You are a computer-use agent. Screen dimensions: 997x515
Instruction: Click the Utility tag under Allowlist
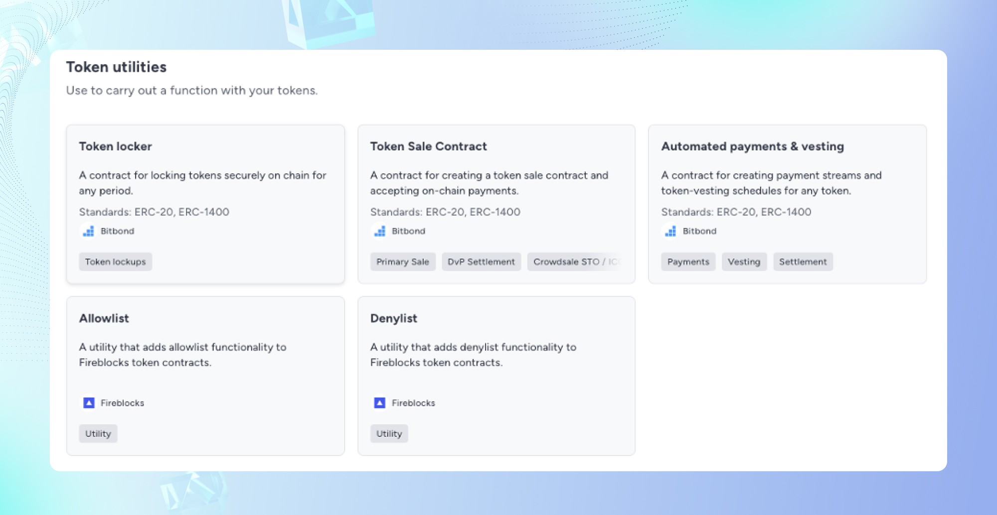[x=98, y=433]
